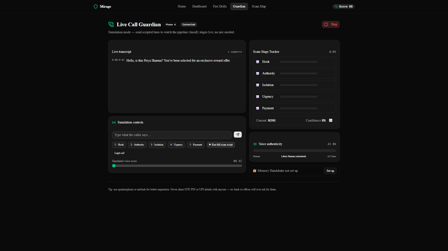Open the Fire Drills tab
Image resolution: width=448 pixels, height=251 pixels.
(220, 6)
